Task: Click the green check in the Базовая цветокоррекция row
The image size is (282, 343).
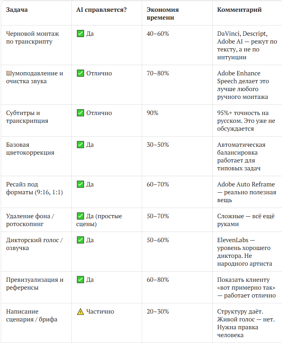Action: tap(80, 144)
